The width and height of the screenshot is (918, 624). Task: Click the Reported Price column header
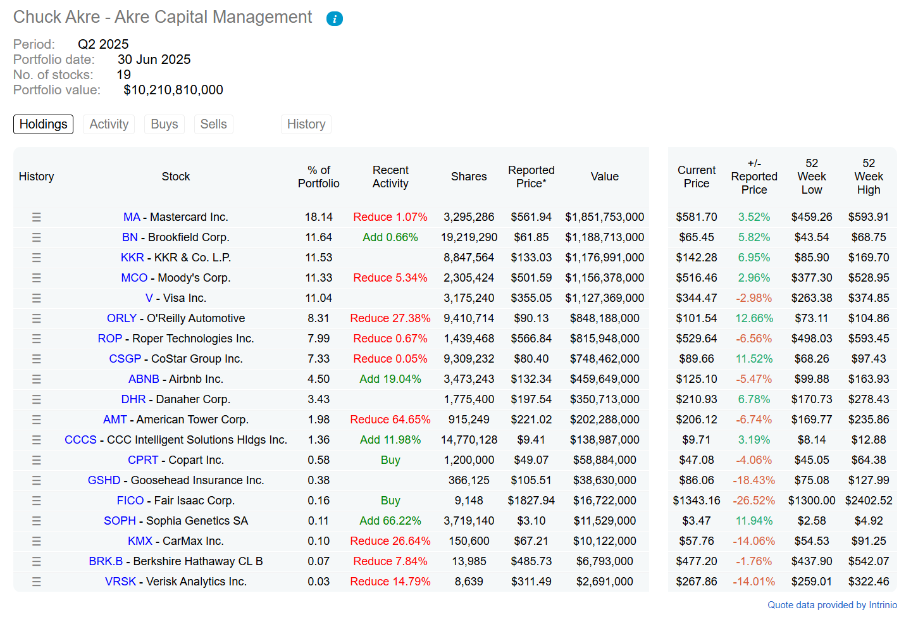(x=531, y=177)
